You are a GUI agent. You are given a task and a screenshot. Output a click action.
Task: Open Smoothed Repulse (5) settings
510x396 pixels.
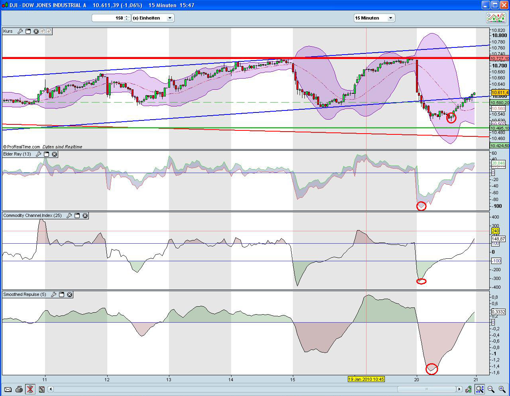[54, 294]
